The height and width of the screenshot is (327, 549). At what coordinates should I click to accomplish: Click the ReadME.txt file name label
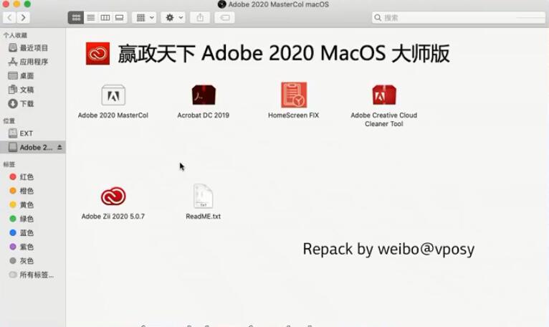click(203, 217)
